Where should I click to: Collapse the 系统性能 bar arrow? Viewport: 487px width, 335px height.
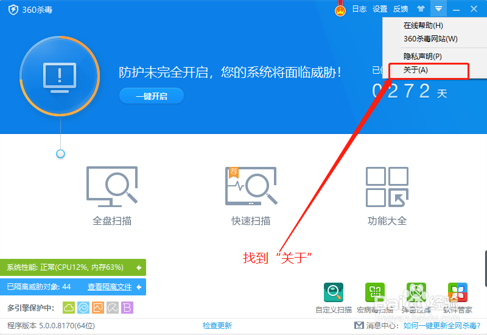click(139, 267)
